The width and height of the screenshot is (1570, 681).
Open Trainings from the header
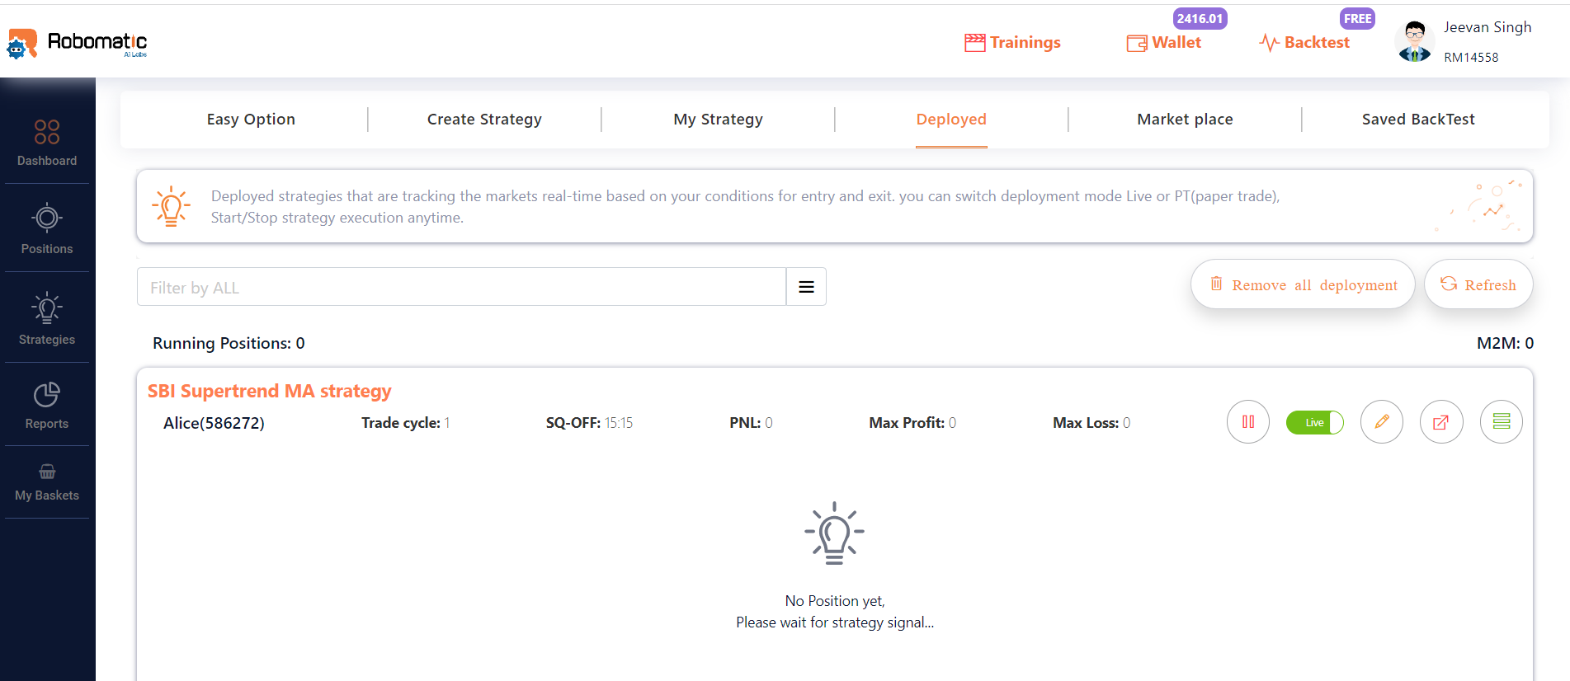[x=1012, y=42]
